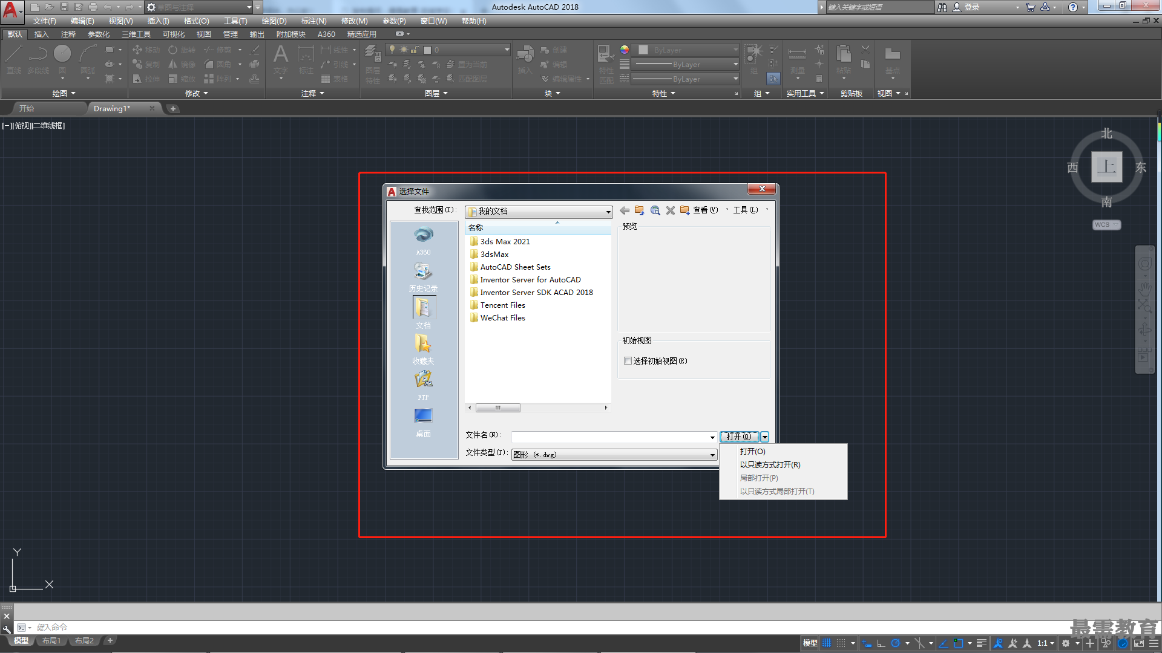The image size is (1162, 653).
Task: Click the WCS coordinate system label
Action: click(1106, 225)
